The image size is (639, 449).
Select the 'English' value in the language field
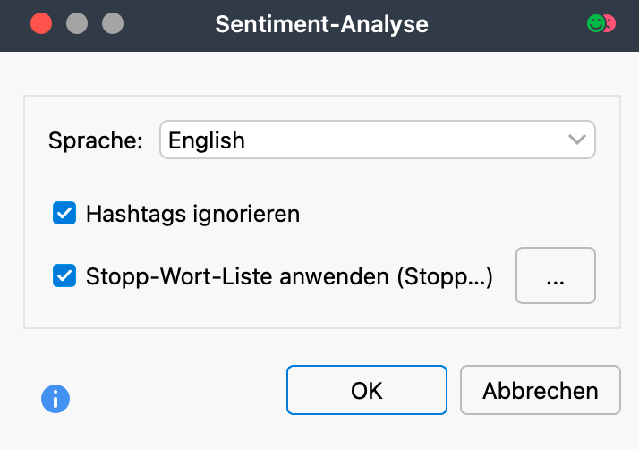pyautogui.click(x=207, y=140)
